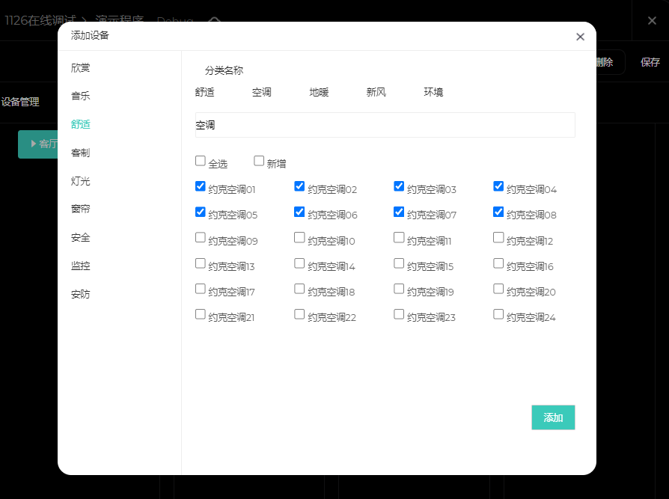
Task: Open the 安全 sidebar category
Action: [80, 238]
